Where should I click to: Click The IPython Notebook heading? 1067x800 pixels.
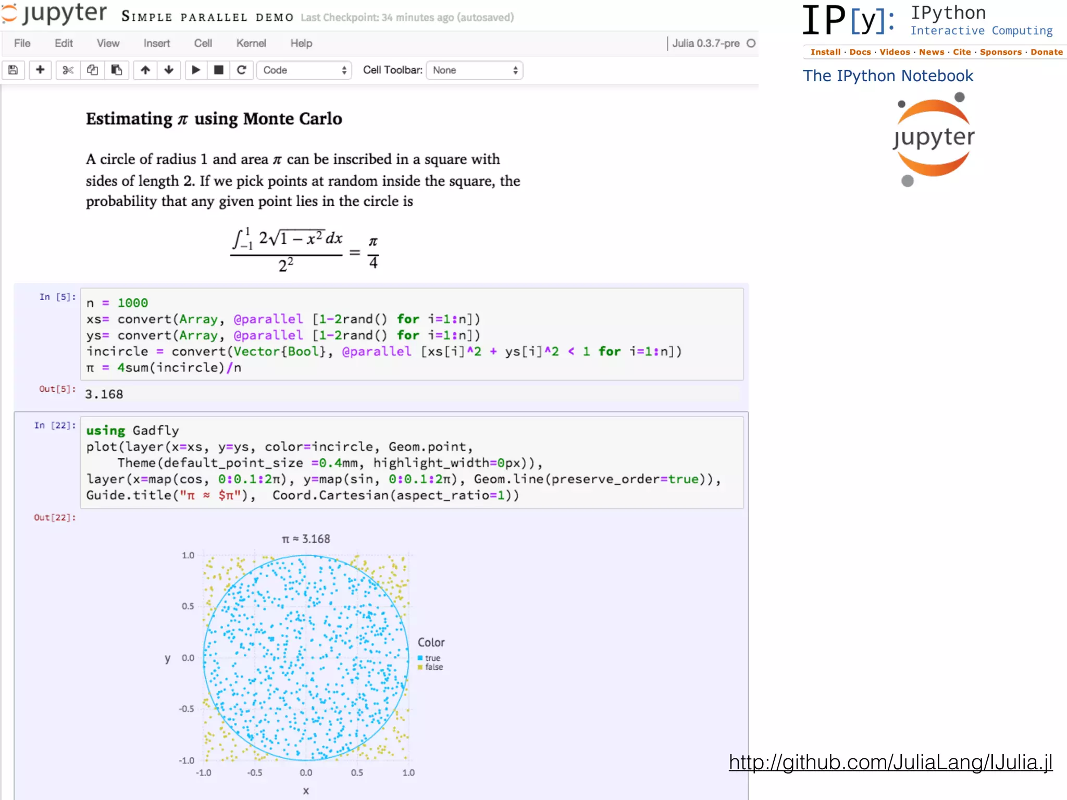(888, 76)
